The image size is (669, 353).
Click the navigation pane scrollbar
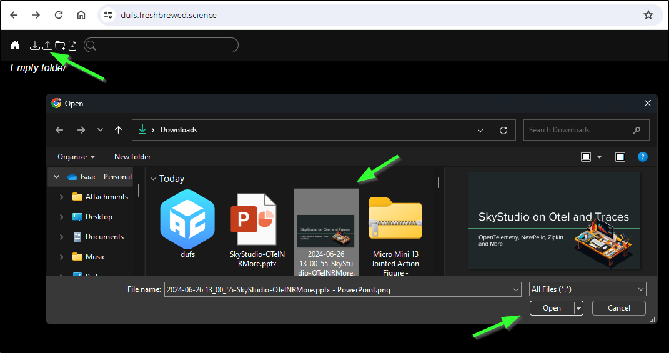[139, 191]
